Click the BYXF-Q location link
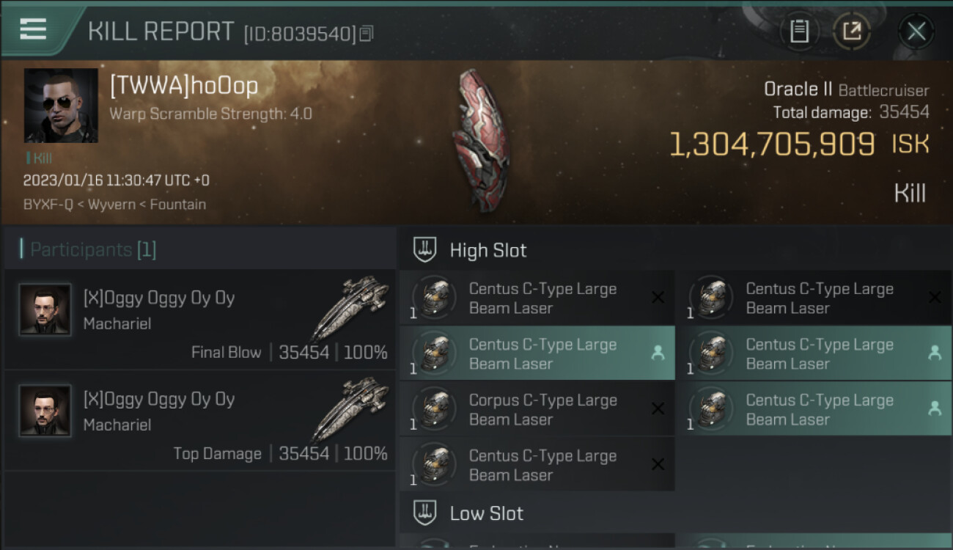Image resolution: width=953 pixels, height=550 pixels. coord(48,205)
